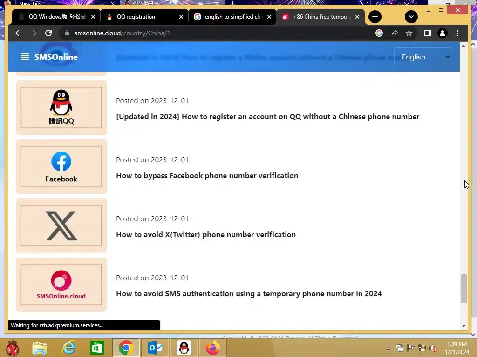Image resolution: width=477 pixels, height=357 pixels.
Task: Open How to bypass Facebook phone verification article
Action: pyautogui.click(x=207, y=175)
